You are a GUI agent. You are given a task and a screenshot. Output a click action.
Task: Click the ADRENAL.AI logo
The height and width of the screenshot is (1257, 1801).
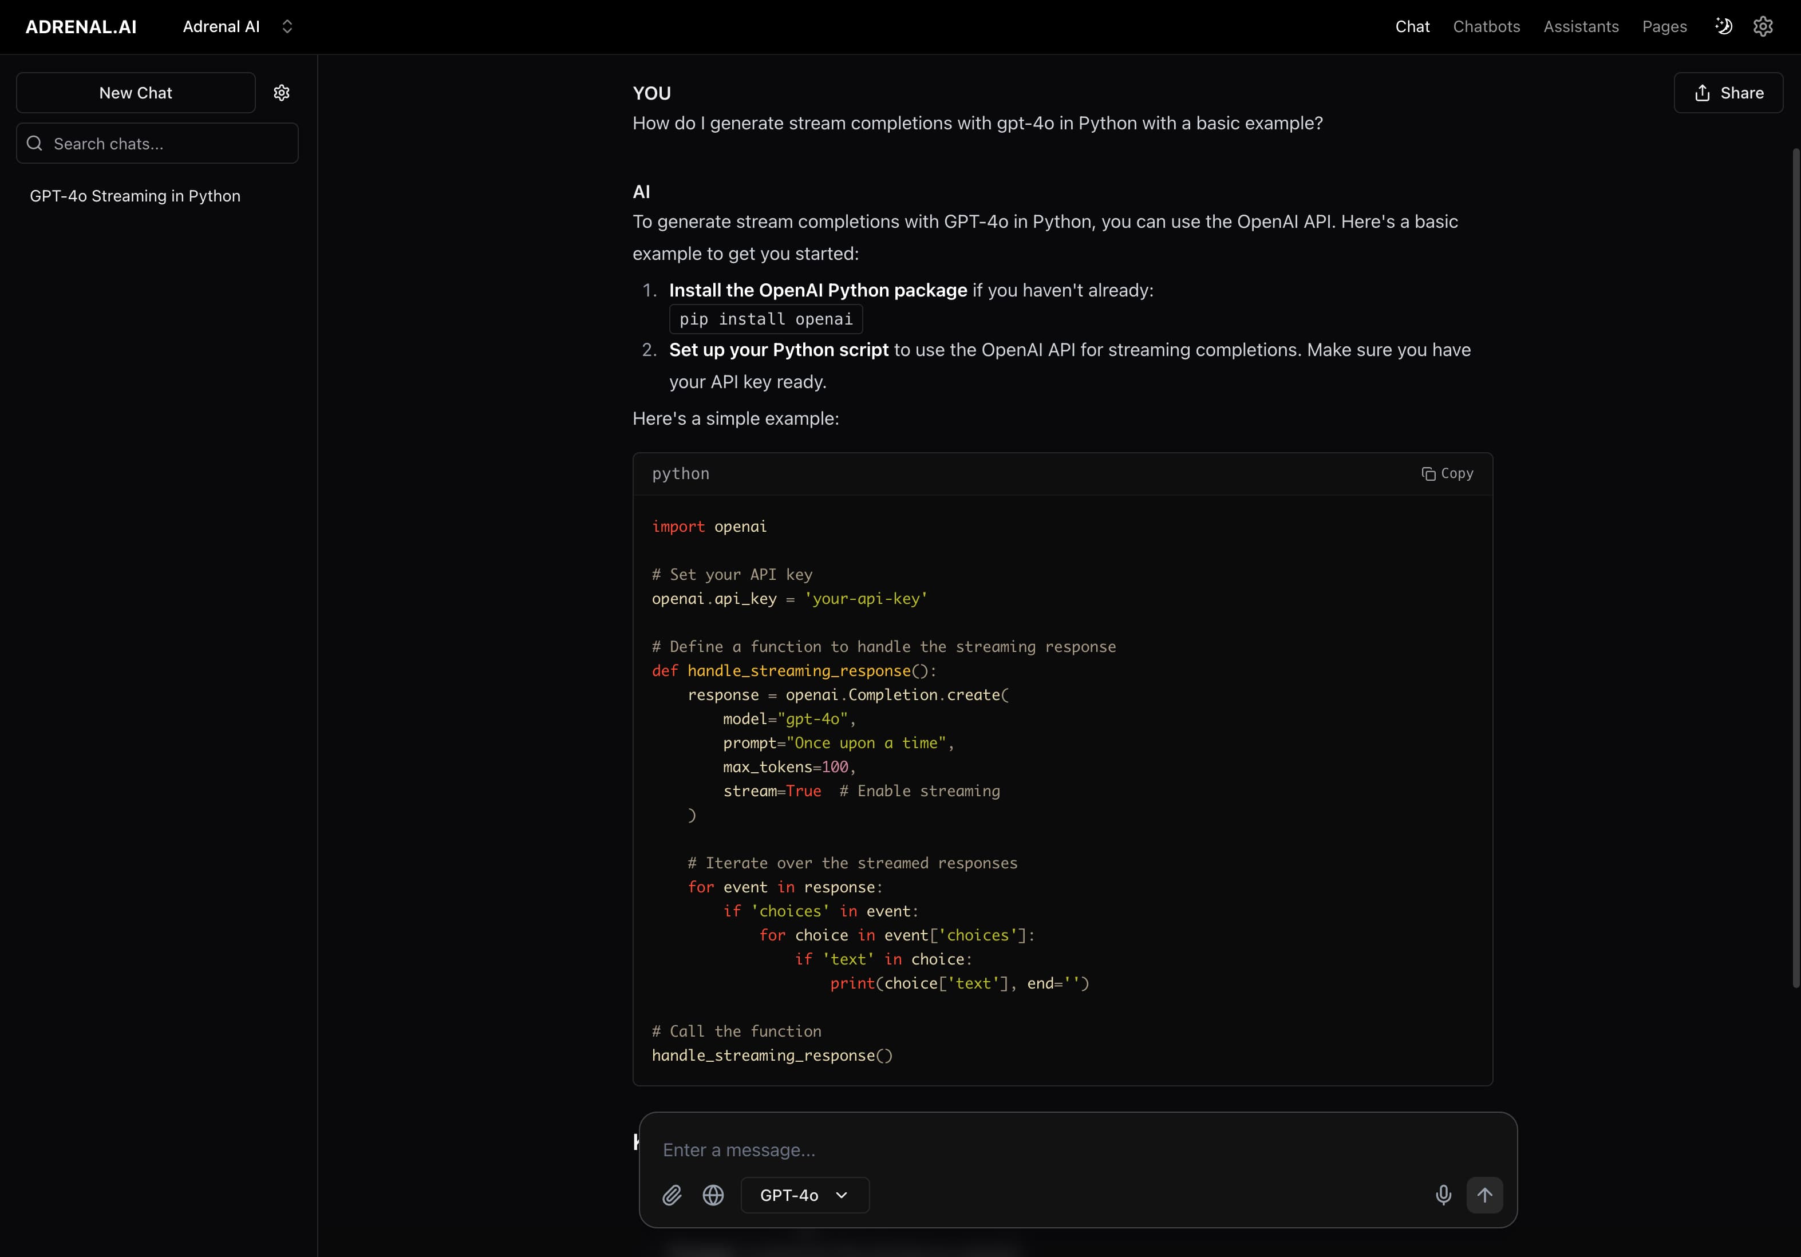point(80,26)
